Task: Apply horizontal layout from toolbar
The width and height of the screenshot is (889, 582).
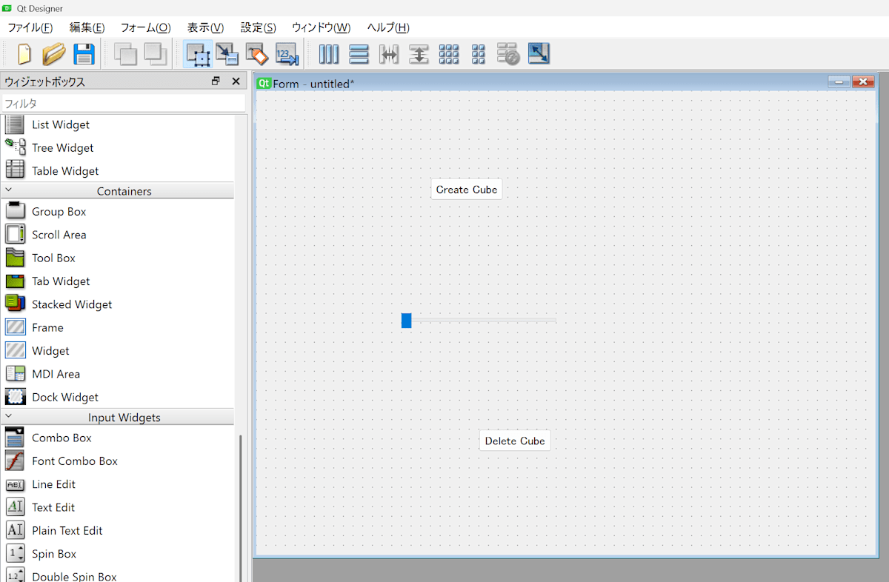Action: (328, 54)
